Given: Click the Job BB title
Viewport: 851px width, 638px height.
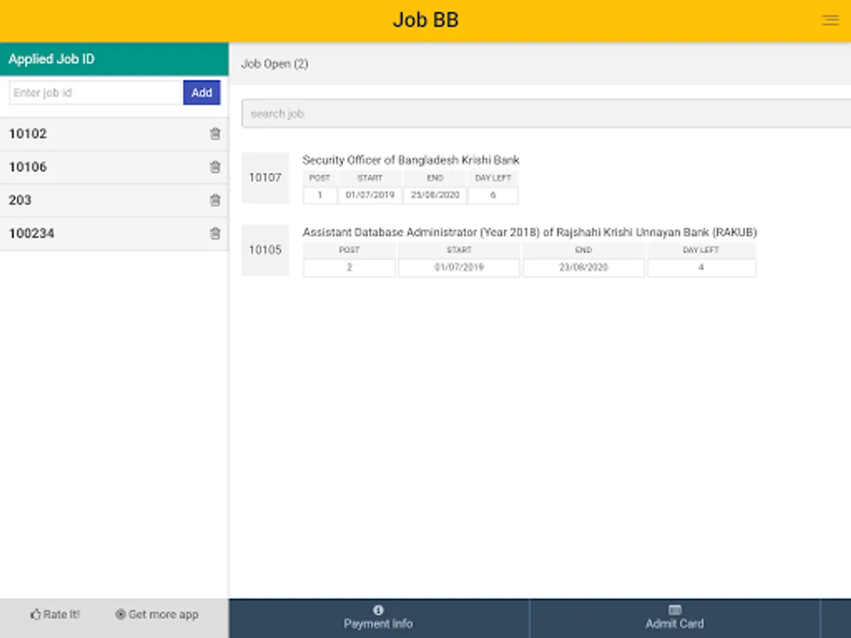Looking at the screenshot, I should click(x=426, y=20).
